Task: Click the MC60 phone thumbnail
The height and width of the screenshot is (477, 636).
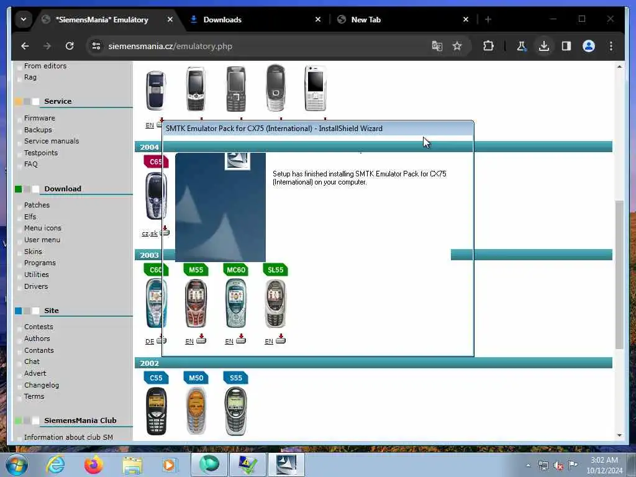Action: (235, 303)
